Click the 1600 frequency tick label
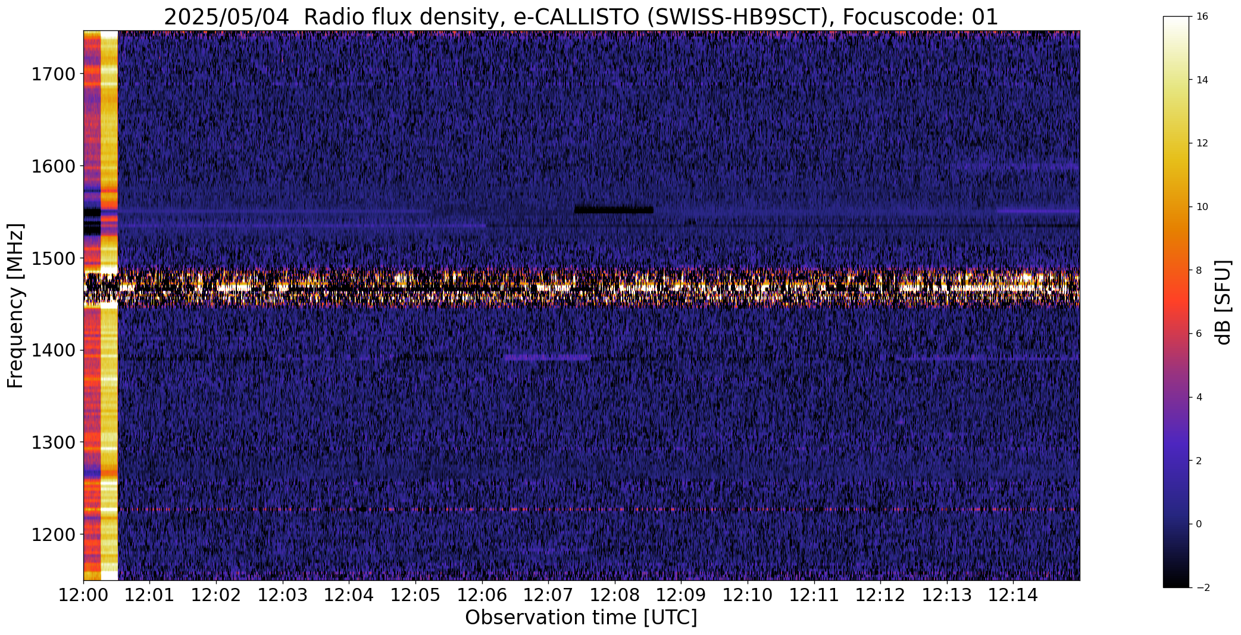The image size is (1241, 635). pyautogui.click(x=52, y=166)
